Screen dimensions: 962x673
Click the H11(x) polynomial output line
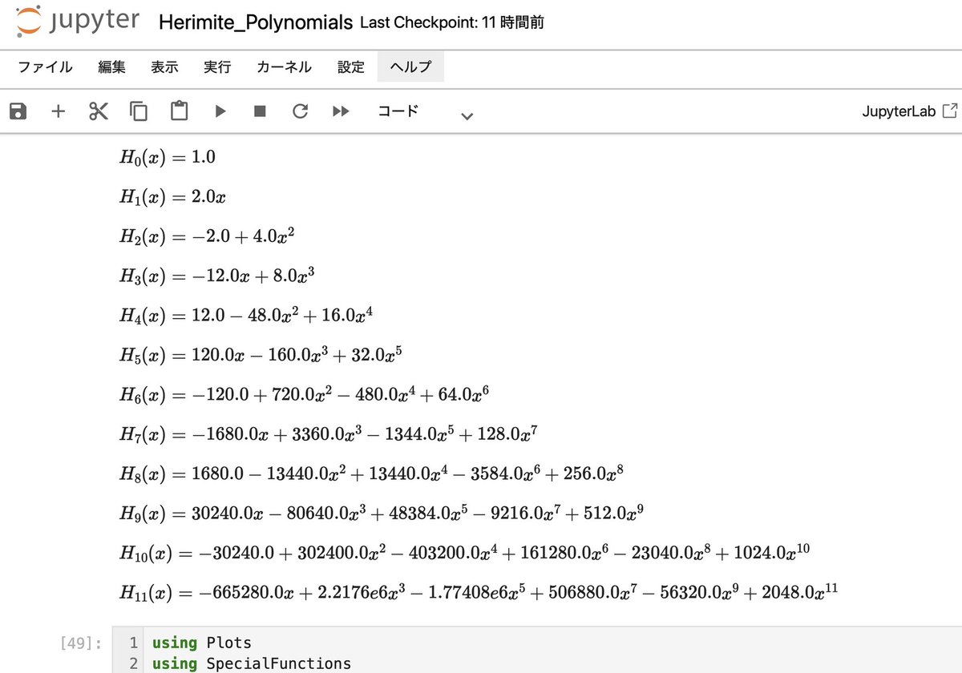click(479, 592)
